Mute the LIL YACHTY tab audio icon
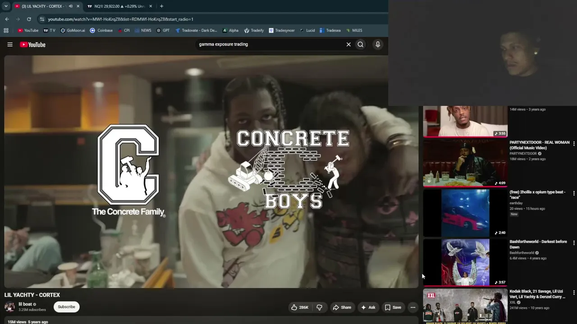The image size is (577, 324). [70, 6]
